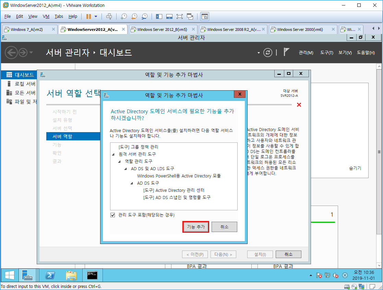The height and width of the screenshot is (290, 383).
Task: Enter full screen mode icon
Action: click(x=180, y=16)
